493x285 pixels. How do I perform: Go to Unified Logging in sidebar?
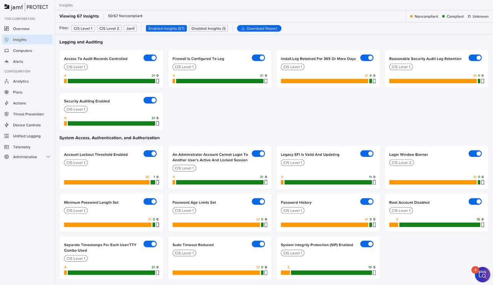[27, 136]
